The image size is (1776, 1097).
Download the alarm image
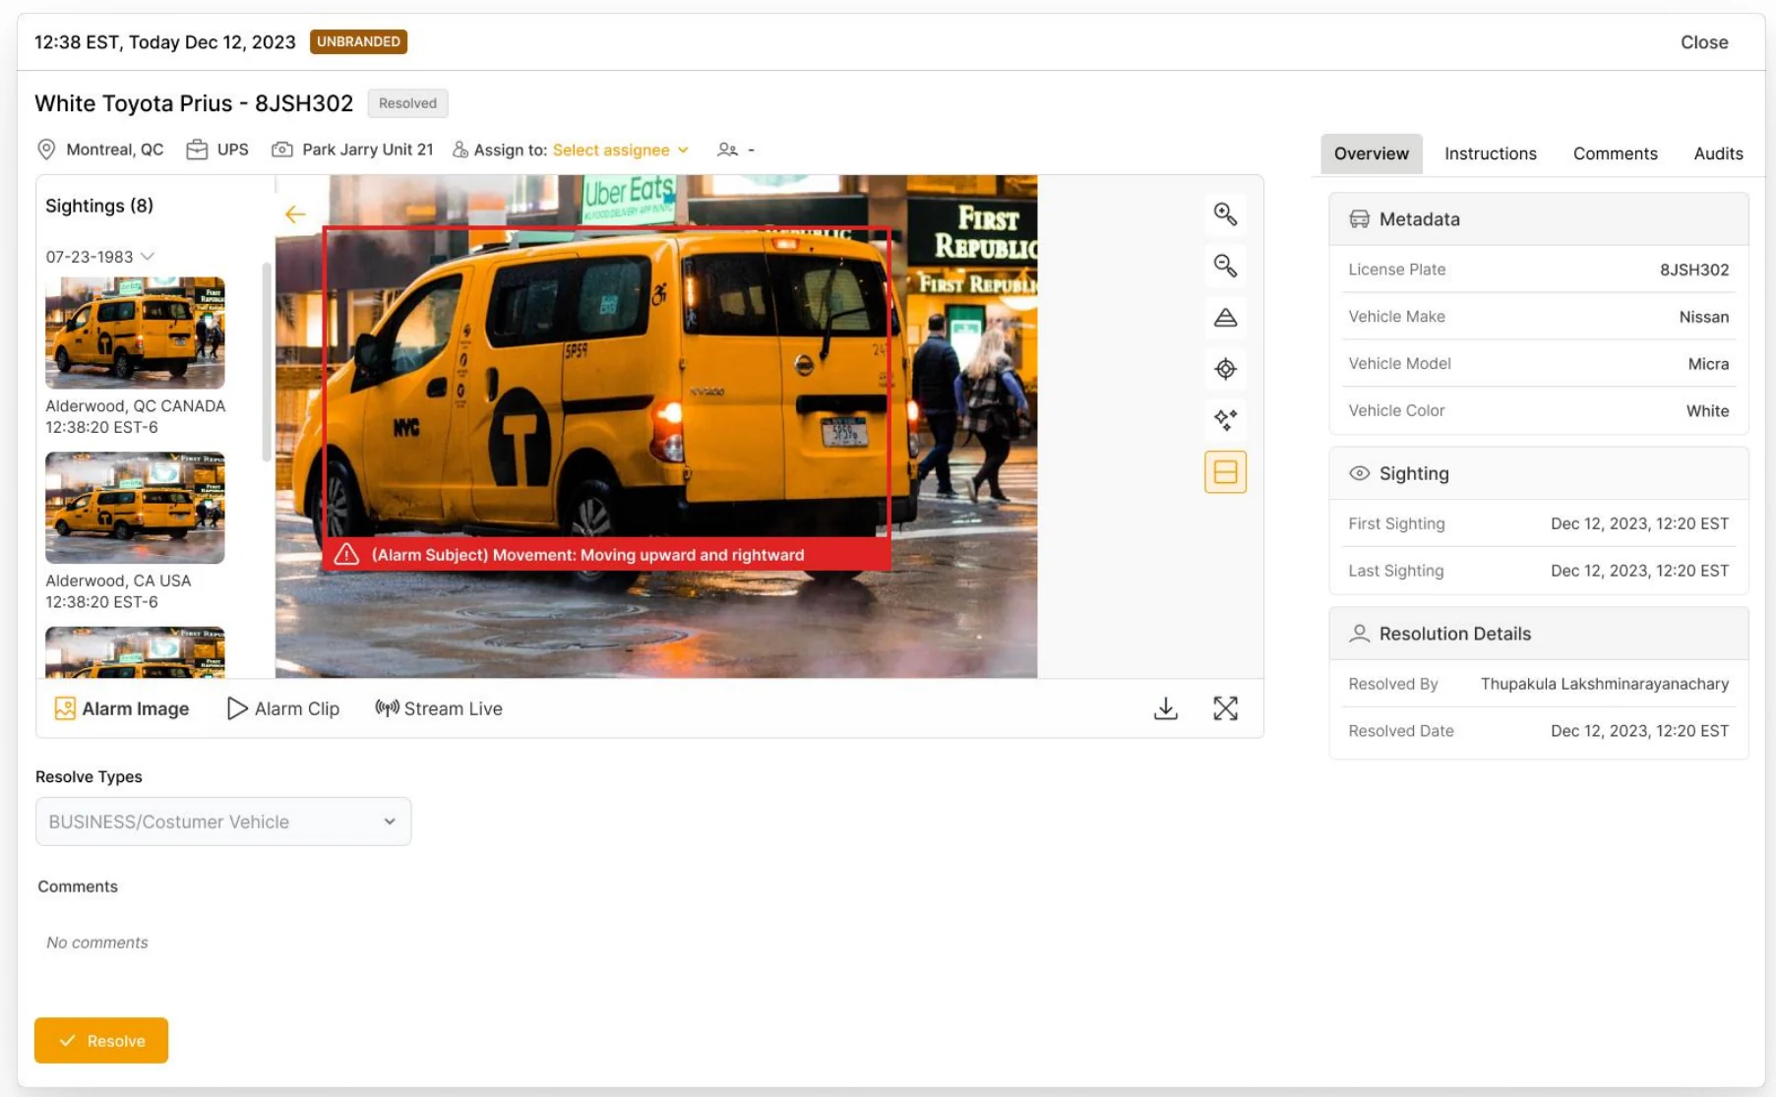(x=1166, y=708)
